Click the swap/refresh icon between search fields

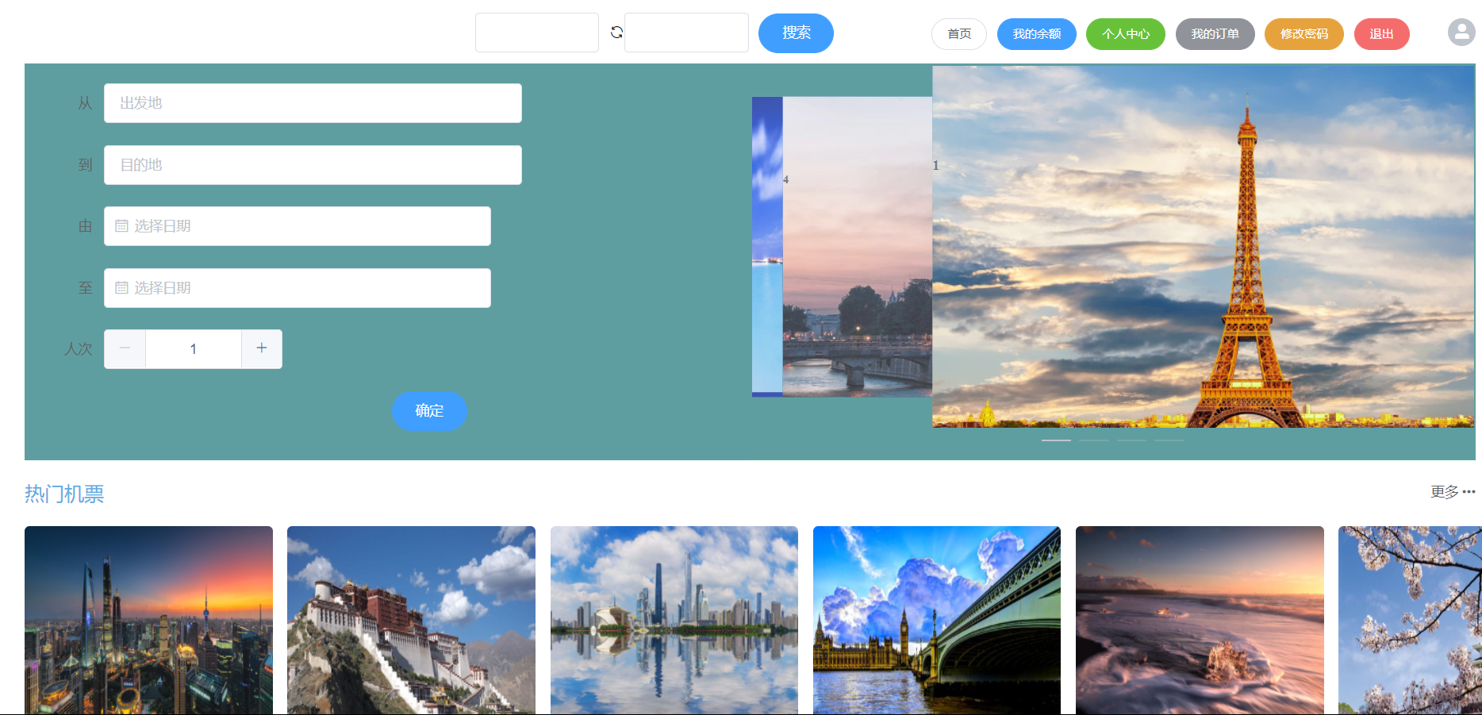[616, 33]
